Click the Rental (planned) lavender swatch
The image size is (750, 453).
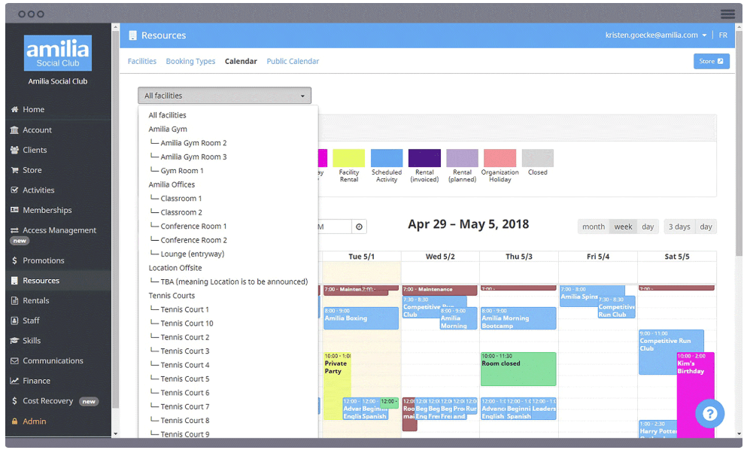pyautogui.click(x=462, y=158)
